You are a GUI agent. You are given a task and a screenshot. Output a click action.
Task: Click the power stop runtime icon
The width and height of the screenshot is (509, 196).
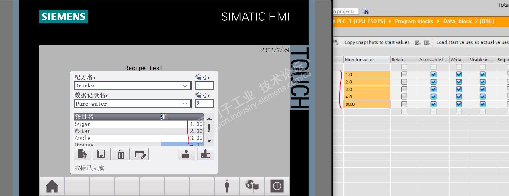pos(277,186)
